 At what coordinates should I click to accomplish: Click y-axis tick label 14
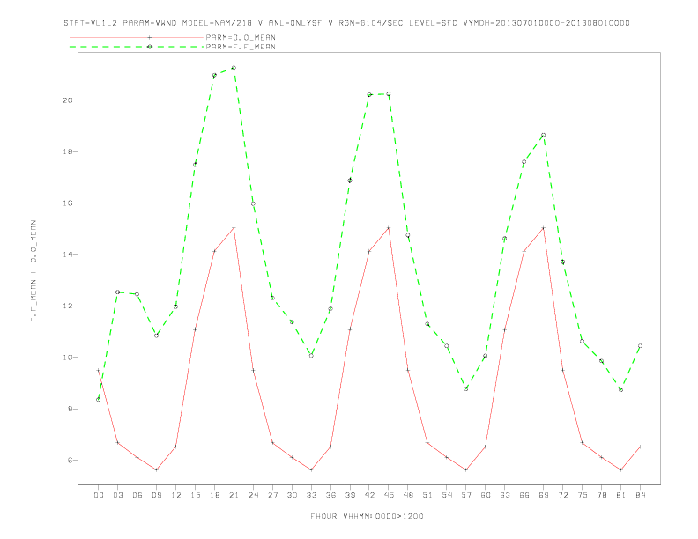click(67, 255)
